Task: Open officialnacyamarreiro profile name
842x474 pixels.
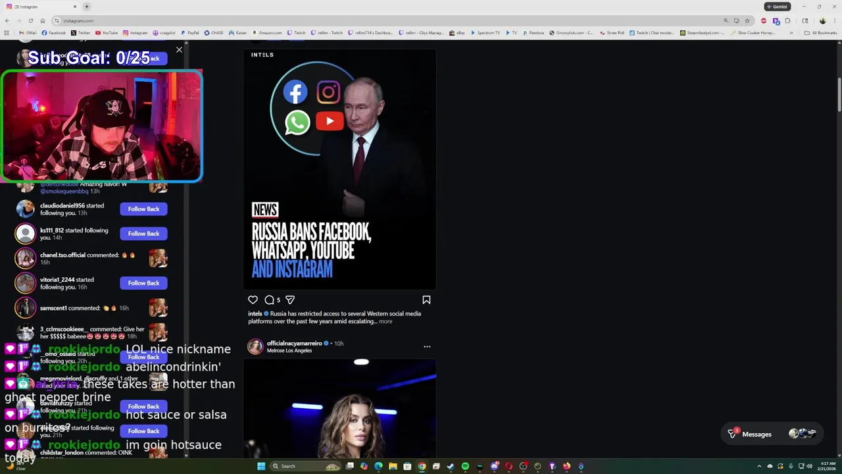Action: click(x=294, y=343)
